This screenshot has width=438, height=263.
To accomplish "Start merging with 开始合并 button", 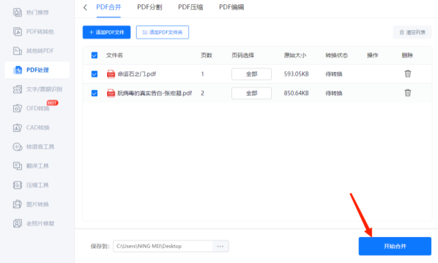I will click(395, 247).
